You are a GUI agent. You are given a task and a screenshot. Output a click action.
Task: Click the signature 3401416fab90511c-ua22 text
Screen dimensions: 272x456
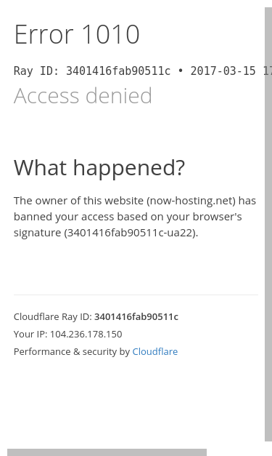(131, 233)
